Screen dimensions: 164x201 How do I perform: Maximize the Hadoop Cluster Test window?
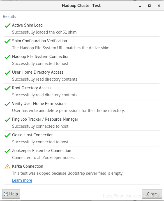click(x=149, y=6)
